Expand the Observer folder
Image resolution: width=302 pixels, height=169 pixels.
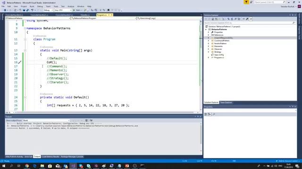[x=208, y=49]
